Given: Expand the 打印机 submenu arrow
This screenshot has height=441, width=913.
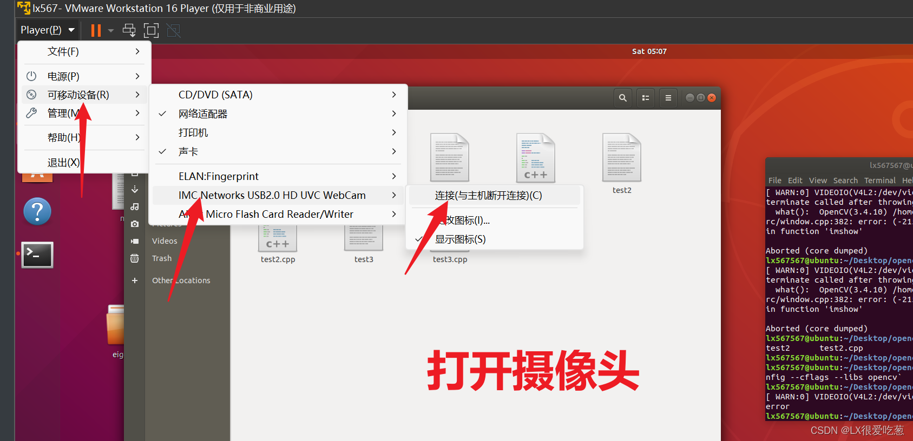Looking at the screenshot, I should tap(393, 132).
